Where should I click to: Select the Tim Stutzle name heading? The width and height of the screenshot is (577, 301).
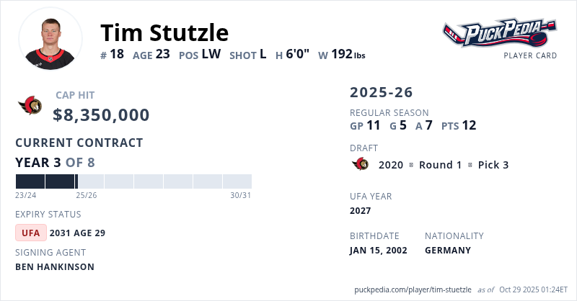(164, 32)
